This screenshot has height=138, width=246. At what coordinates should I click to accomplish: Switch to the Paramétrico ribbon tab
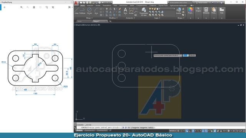tap(107, 5)
